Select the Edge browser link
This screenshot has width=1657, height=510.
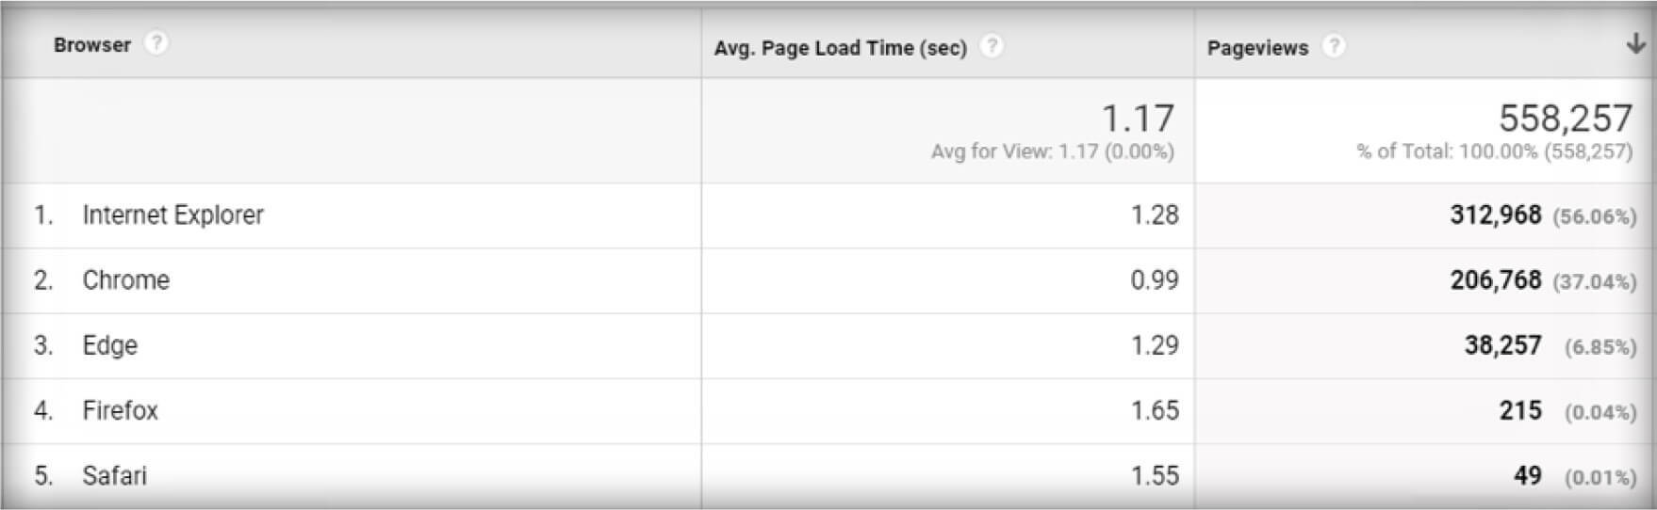coord(109,345)
